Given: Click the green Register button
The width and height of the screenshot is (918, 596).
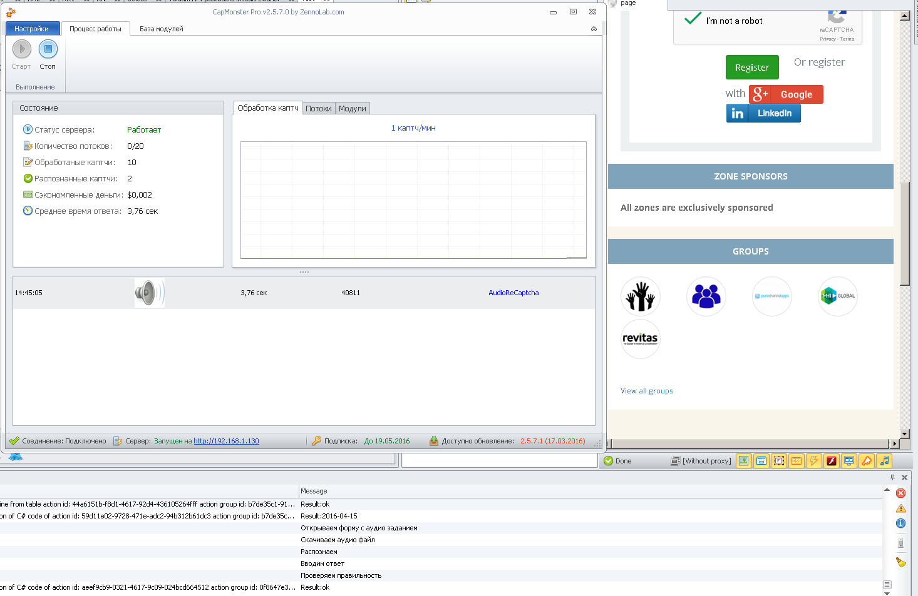Looking at the screenshot, I should click(751, 68).
